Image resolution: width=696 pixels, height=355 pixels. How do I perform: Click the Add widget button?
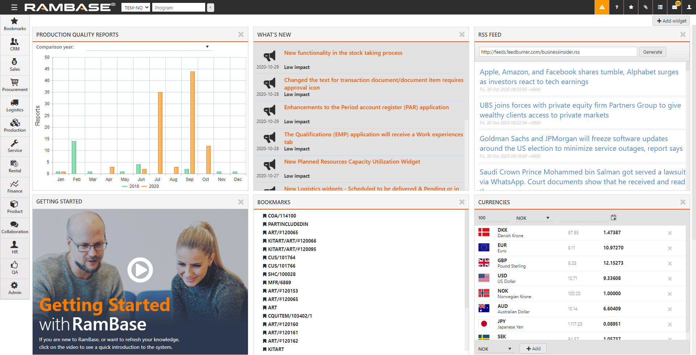click(671, 21)
